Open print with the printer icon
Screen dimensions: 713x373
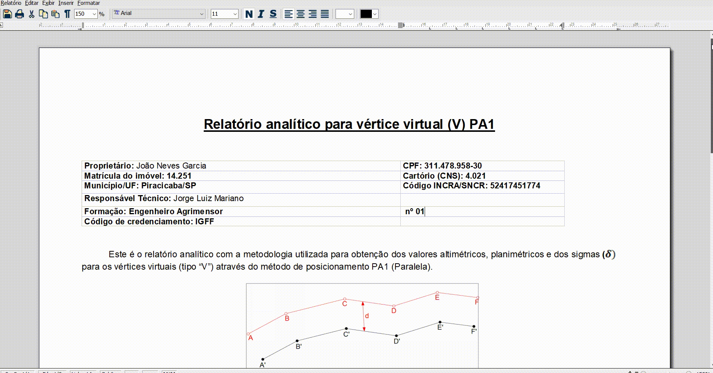19,14
